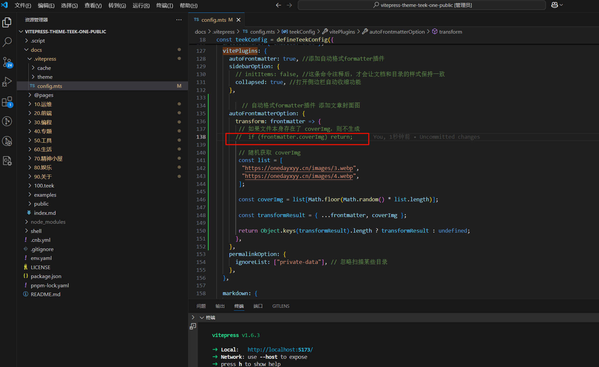Image resolution: width=599 pixels, height=367 pixels.
Task: Go forward with the navigation arrow
Action: [x=289, y=5]
